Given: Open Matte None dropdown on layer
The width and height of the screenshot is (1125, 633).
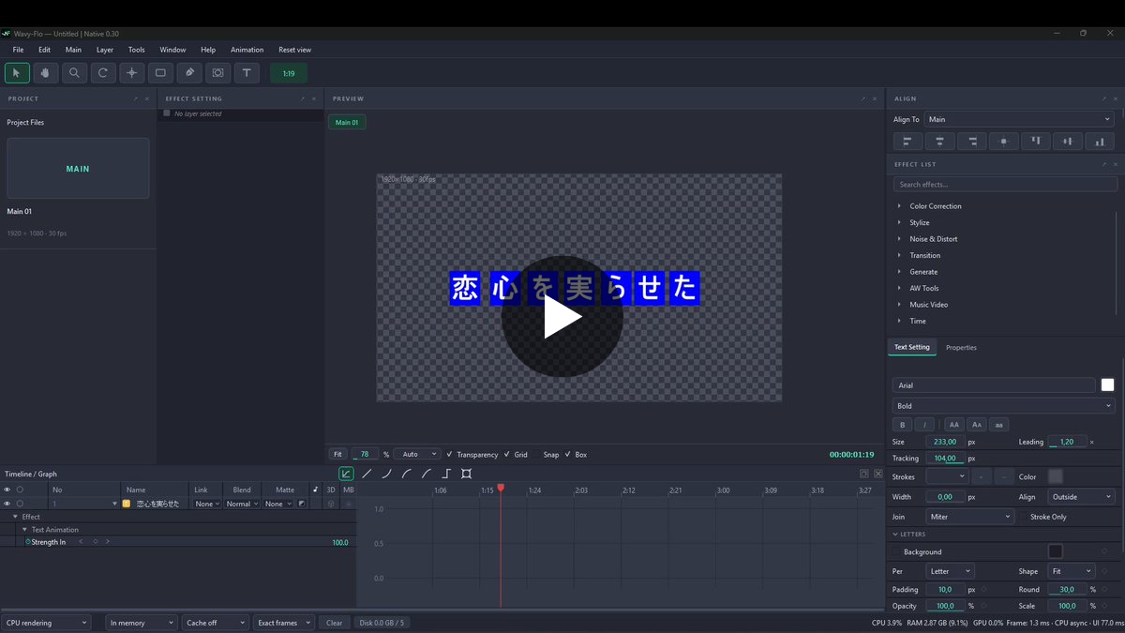Looking at the screenshot, I should [x=278, y=504].
